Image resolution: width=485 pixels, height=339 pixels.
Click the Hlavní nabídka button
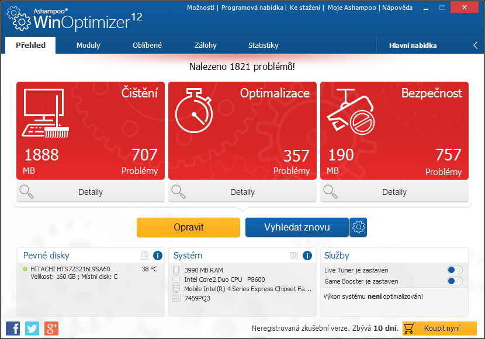[413, 46]
